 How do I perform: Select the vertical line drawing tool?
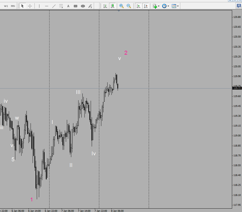[x=39, y=6]
